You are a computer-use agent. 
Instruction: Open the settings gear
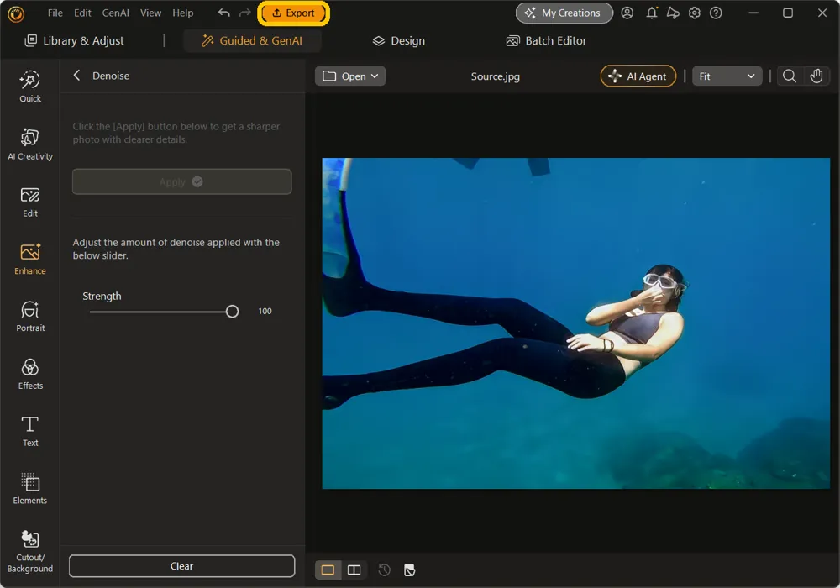tap(695, 13)
